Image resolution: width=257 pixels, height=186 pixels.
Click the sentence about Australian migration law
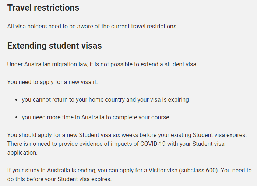(102, 64)
